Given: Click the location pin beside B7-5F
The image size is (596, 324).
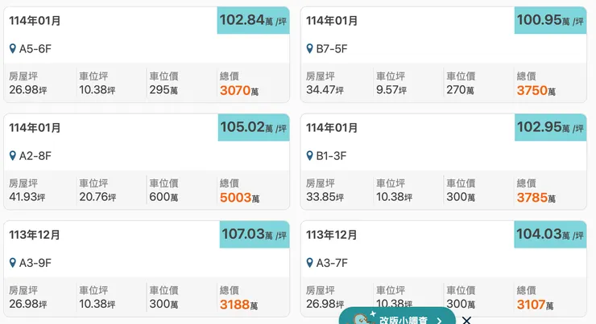Looking at the screenshot, I should [x=310, y=49].
